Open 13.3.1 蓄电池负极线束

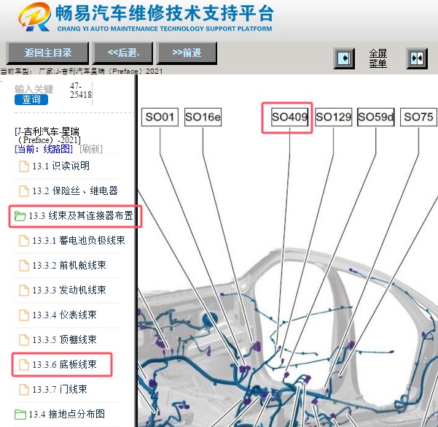coord(79,240)
